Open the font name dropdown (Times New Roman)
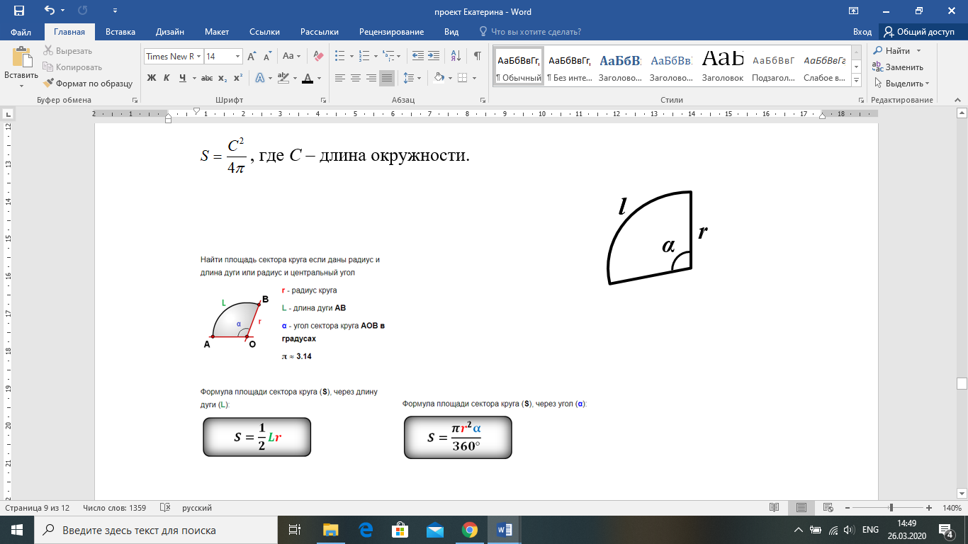This screenshot has height=544, width=968. 199,56
